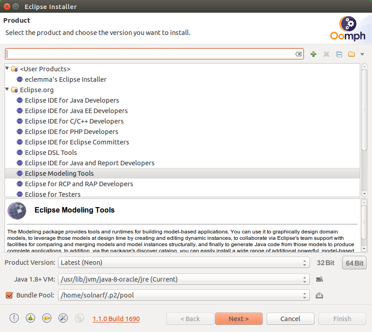
Task: Open the Java 1.8+ VM dropdown
Action: pos(184,279)
